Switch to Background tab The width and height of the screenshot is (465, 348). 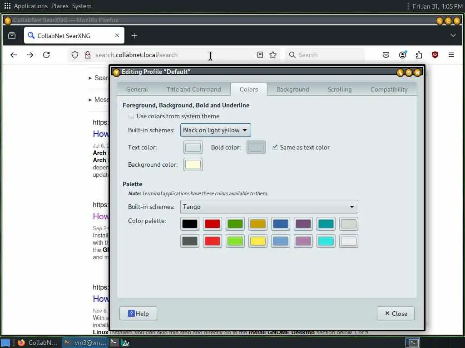(x=293, y=89)
